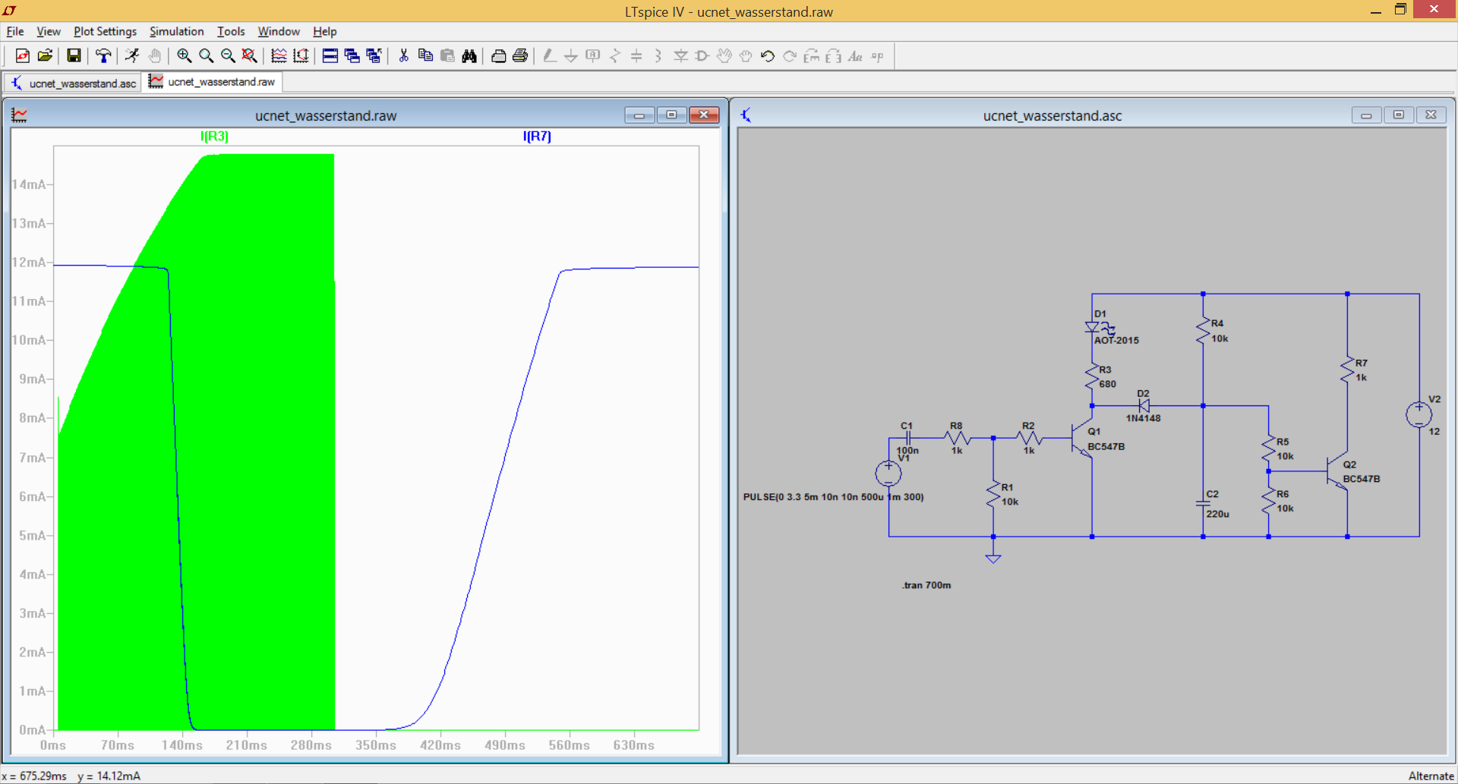This screenshot has width=1458, height=784.
Task: Click the Print icon
Action: [x=520, y=55]
